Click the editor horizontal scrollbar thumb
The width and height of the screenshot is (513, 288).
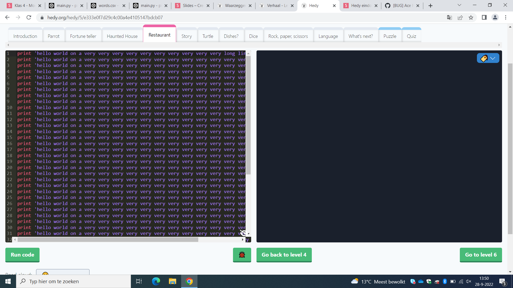[x=108, y=240]
